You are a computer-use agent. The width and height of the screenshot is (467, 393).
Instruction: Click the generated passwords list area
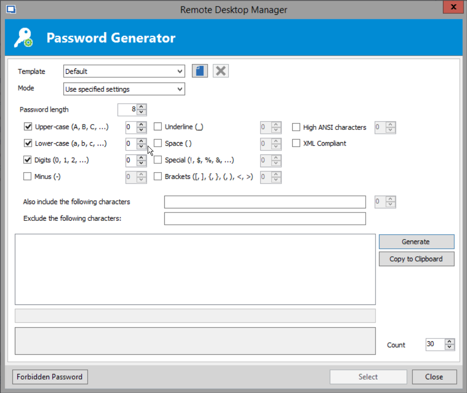point(195,269)
